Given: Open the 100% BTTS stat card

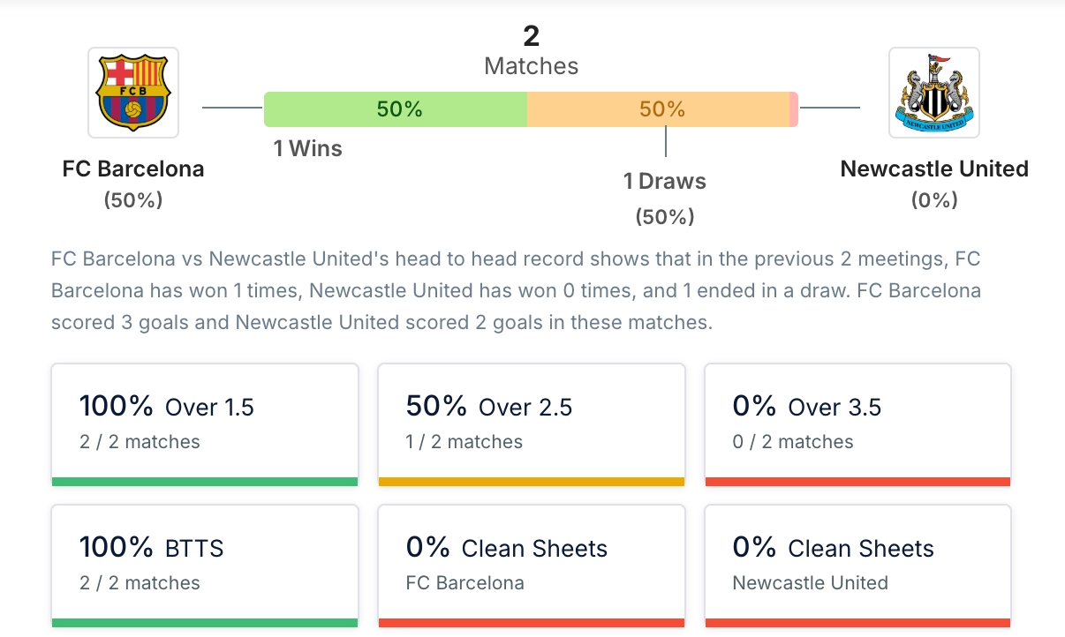Looking at the screenshot, I should click(205, 565).
